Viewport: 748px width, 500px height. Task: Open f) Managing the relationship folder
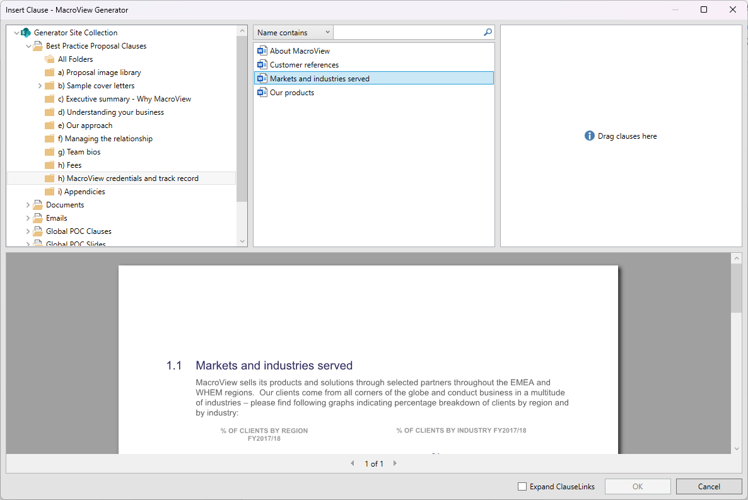105,139
